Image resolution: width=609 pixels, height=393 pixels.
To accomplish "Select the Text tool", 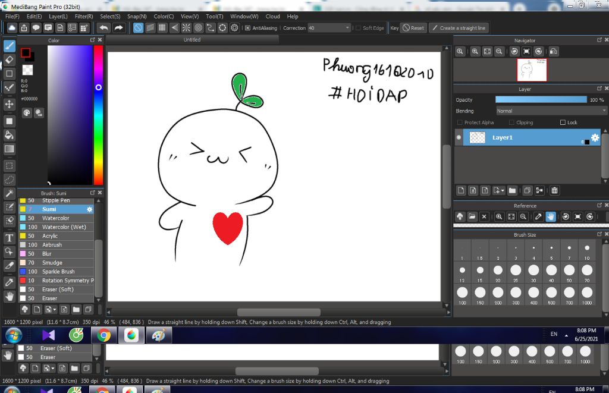I will (10, 238).
